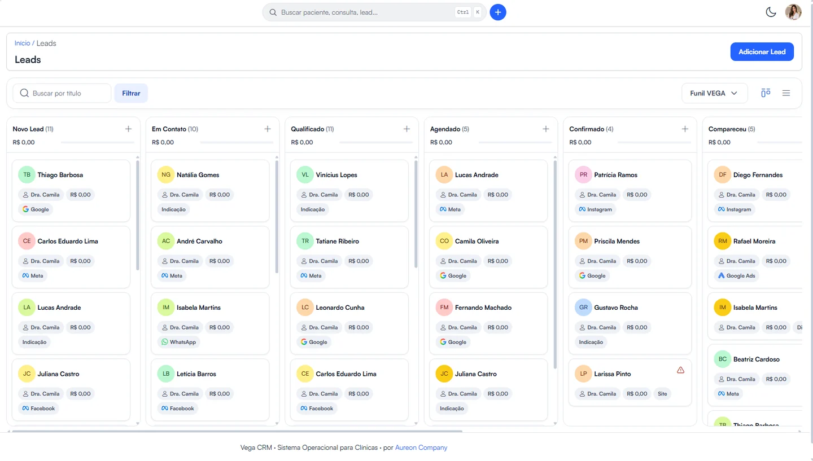Click the WhatsApp tag in the Em Contato column
This screenshot has width=813, height=461.
[178, 342]
